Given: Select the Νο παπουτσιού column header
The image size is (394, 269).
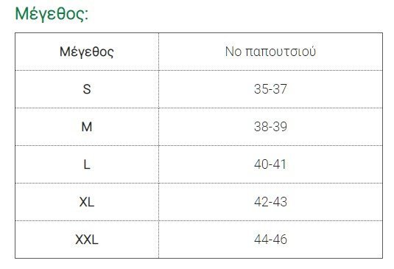Looking at the screenshot, I should point(270,52).
